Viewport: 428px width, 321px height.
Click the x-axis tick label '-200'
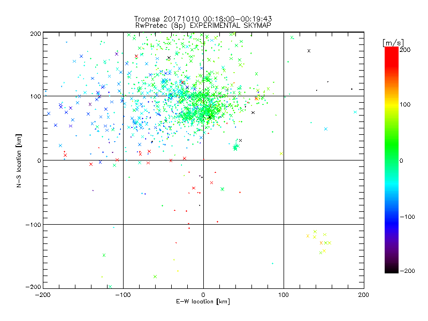point(43,295)
